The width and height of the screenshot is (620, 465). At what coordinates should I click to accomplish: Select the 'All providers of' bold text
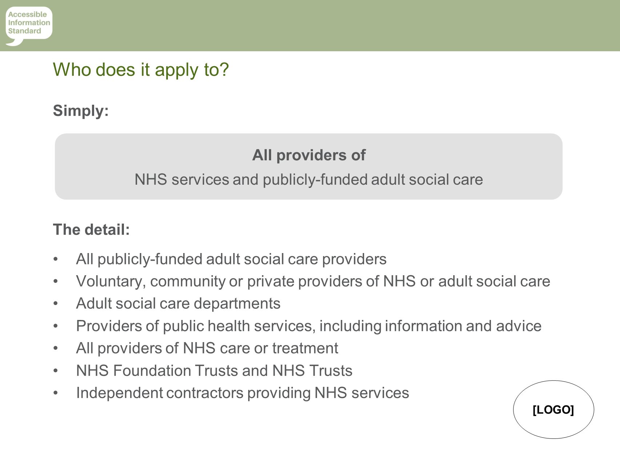309,155
